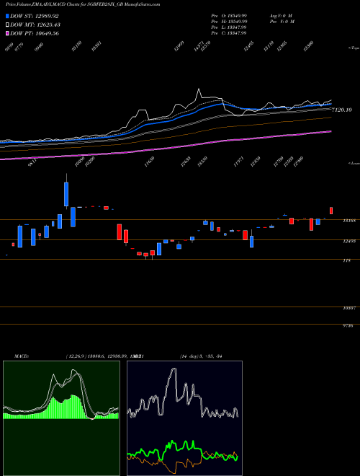360x476 pixels.
Task: Click the 'Pre H: 13549.99' value
Action: 229,22
